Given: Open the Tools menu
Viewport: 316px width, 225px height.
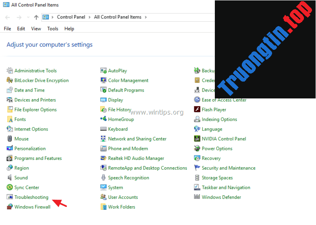Looking at the screenshot, I should point(53,29).
